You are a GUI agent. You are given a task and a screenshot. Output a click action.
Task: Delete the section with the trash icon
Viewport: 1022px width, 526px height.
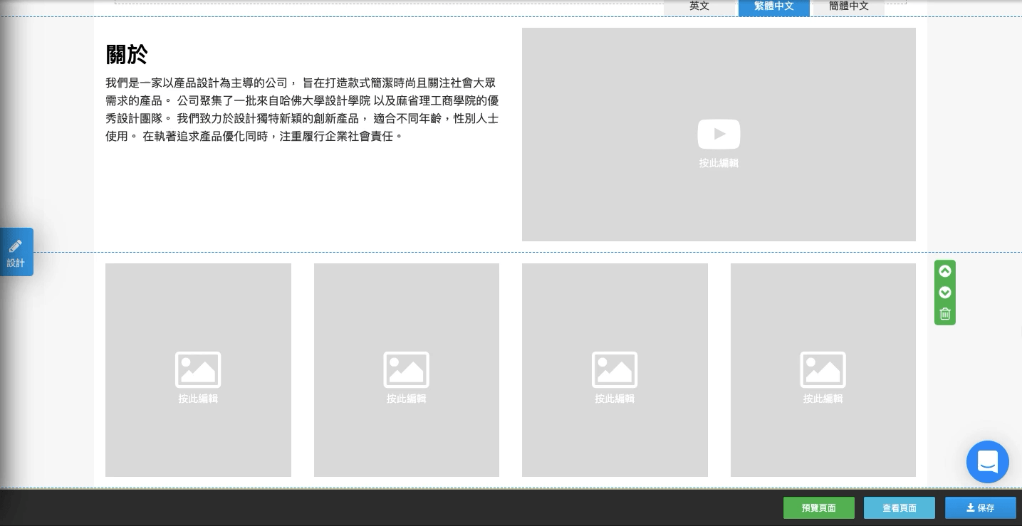click(x=945, y=314)
